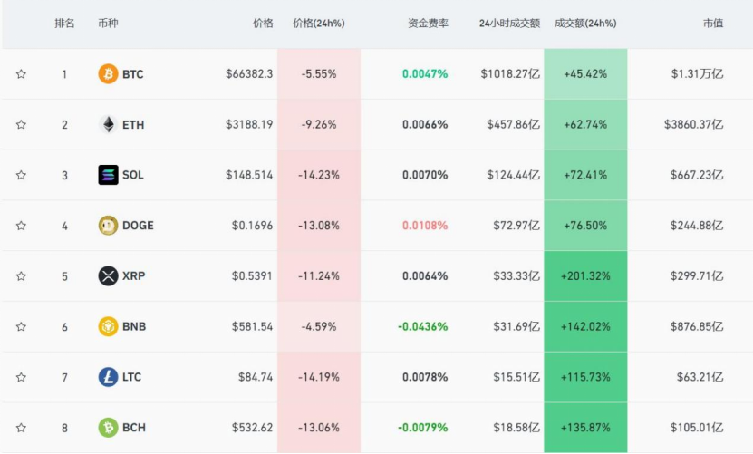Screen dimensions: 753x454
Task: Click the Solana logo icon
Action: [108, 175]
